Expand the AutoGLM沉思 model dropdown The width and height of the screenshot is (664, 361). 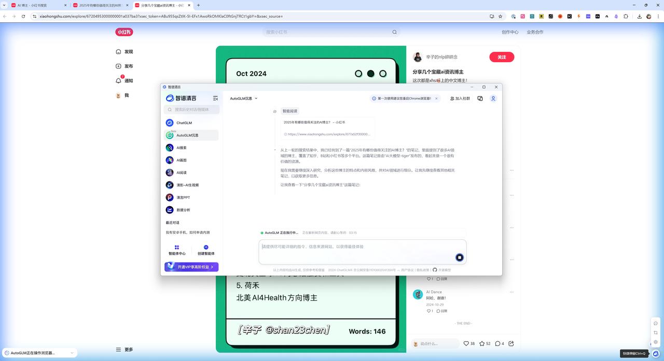pyautogui.click(x=244, y=98)
